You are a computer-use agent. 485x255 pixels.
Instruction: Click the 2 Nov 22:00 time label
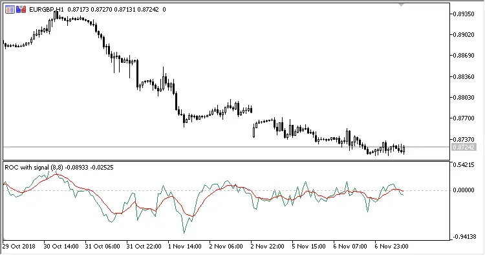[268, 247]
